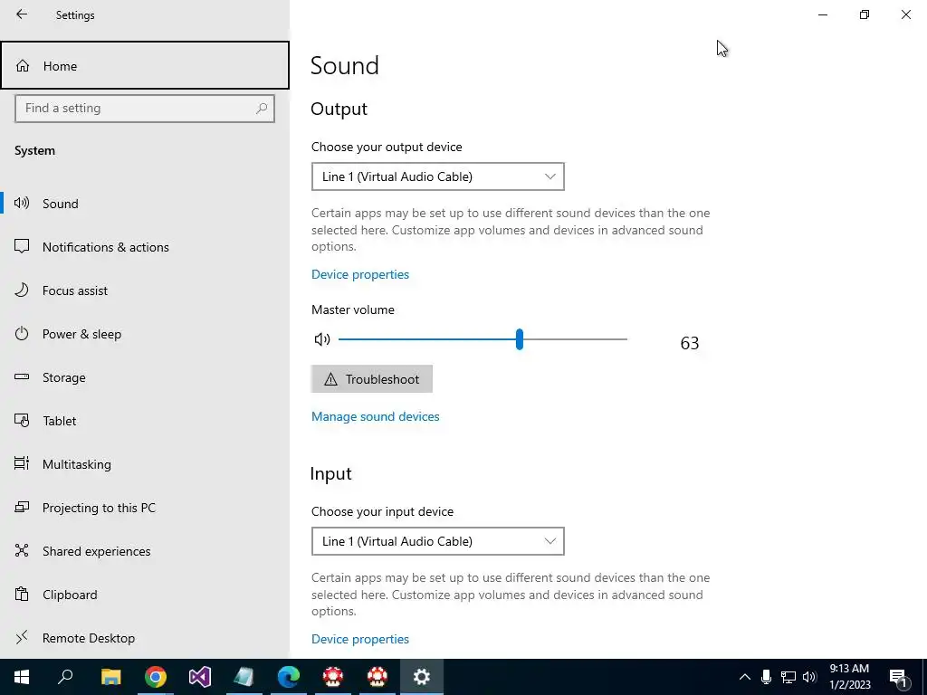
Task: Click the Power & sleep icon
Action: 22,333
